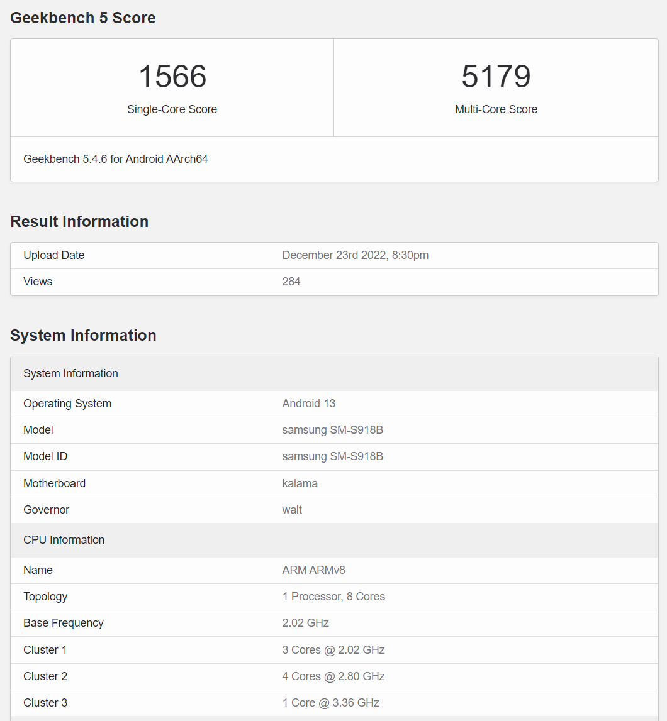Click the Result Information heading
This screenshot has width=667, height=721.
pyautogui.click(x=79, y=222)
